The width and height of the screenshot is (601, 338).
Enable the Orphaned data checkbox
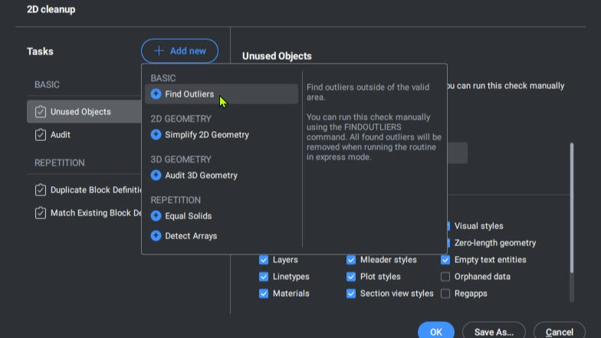[445, 277]
